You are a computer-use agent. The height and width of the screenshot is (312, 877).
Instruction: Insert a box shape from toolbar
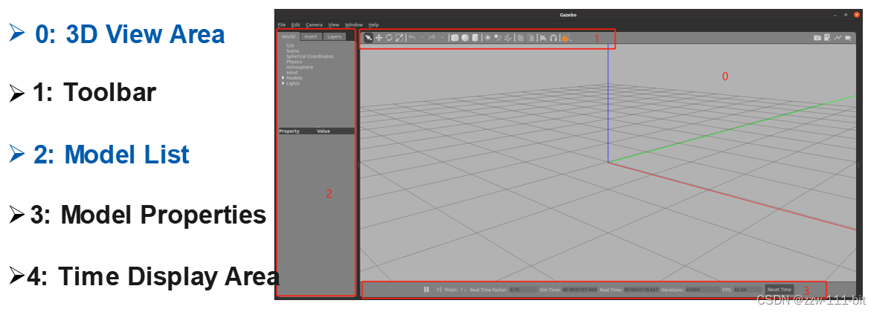pos(455,38)
